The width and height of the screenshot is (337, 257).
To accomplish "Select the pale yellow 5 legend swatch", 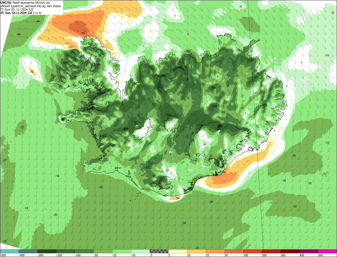I will pyautogui.click(x=178, y=251).
